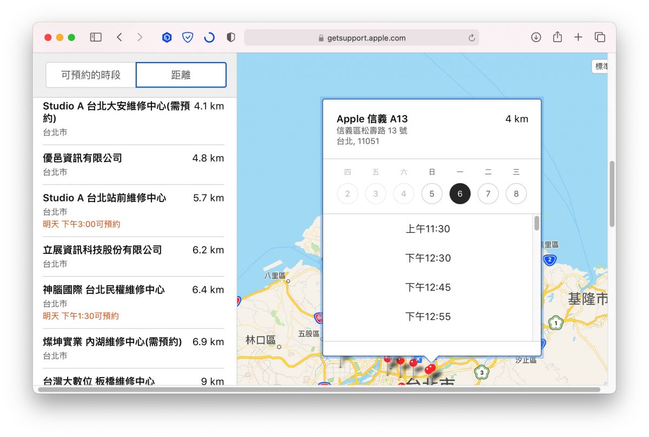This screenshot has width=649, height=437.
Task: Show tab overview
Action: 600,37
